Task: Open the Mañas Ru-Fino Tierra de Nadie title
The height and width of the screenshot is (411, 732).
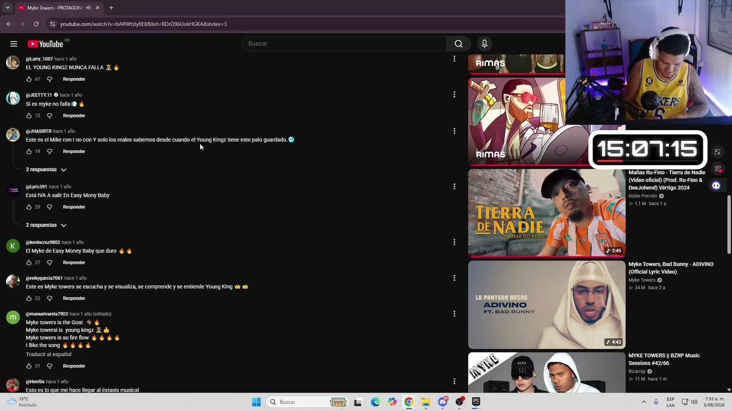Action: coord(667,180)
